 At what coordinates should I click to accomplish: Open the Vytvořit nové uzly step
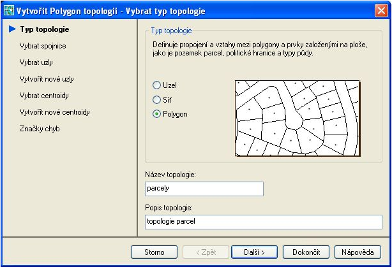coord(47,79)
